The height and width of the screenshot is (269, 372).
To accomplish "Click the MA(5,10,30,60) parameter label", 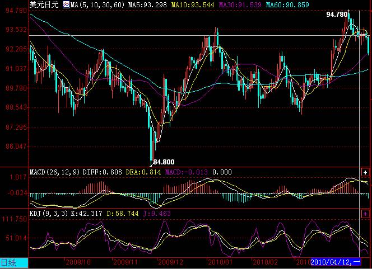I will [97, 4].
